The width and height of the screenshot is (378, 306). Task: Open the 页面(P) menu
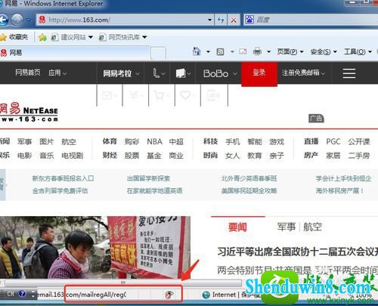coord(290,52)
